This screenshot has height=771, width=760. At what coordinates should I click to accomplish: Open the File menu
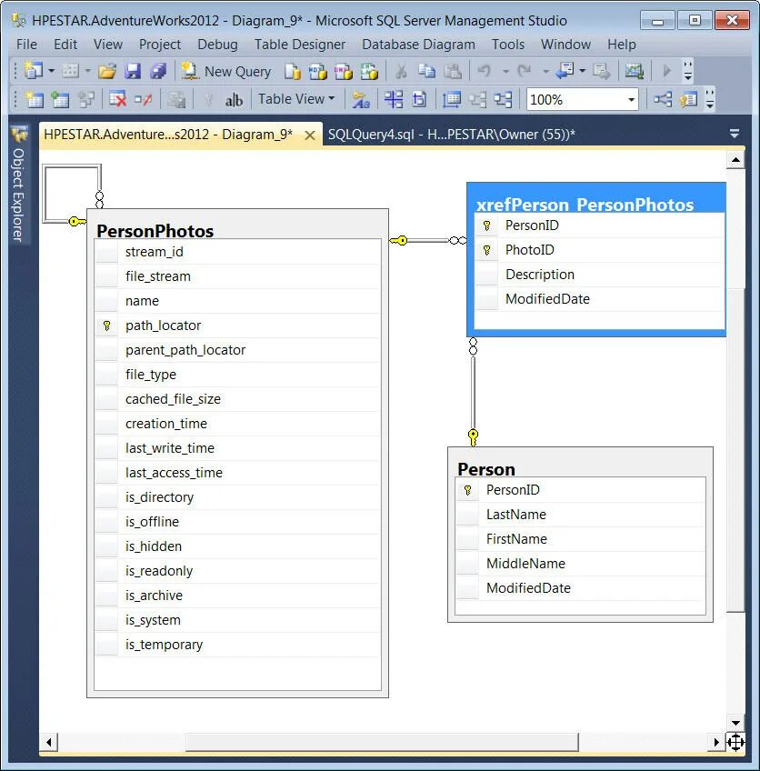point(26,45)
